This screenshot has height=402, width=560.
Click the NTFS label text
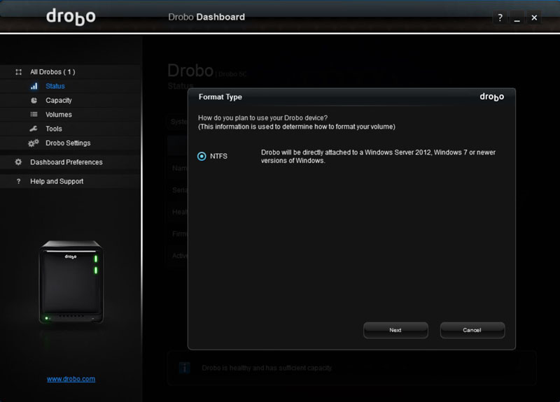pyautogui.click(x=218, y=156)
